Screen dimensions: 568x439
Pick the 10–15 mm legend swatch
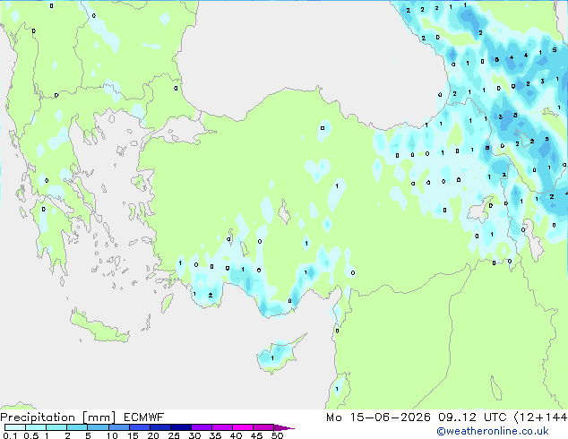(118, 427)
